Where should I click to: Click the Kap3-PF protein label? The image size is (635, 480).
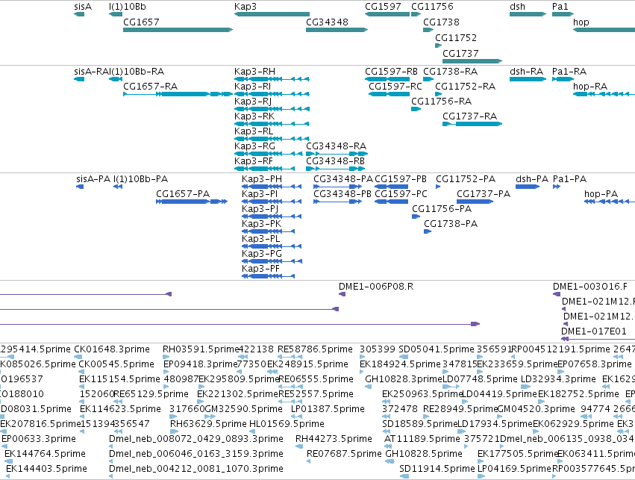pos(261,269)
